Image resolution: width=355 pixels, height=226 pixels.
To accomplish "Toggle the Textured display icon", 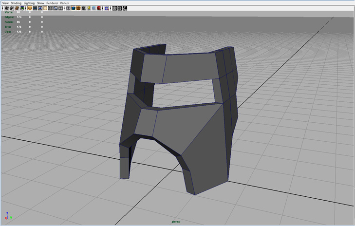I will click(x=84, y=8).
